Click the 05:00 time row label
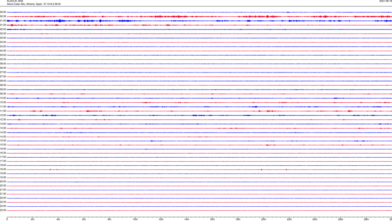Viewport: 392px width, 221px height. pos(3,55)
